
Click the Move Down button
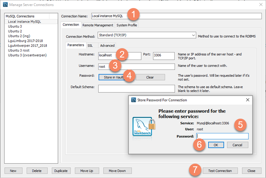pyautogui.click(x=117, y=171)
